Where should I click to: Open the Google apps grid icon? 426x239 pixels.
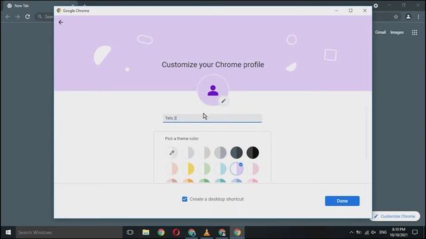(415, 33)
